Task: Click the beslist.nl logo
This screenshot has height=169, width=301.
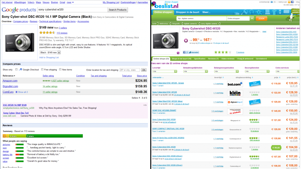Action: (x=166, y=5)
